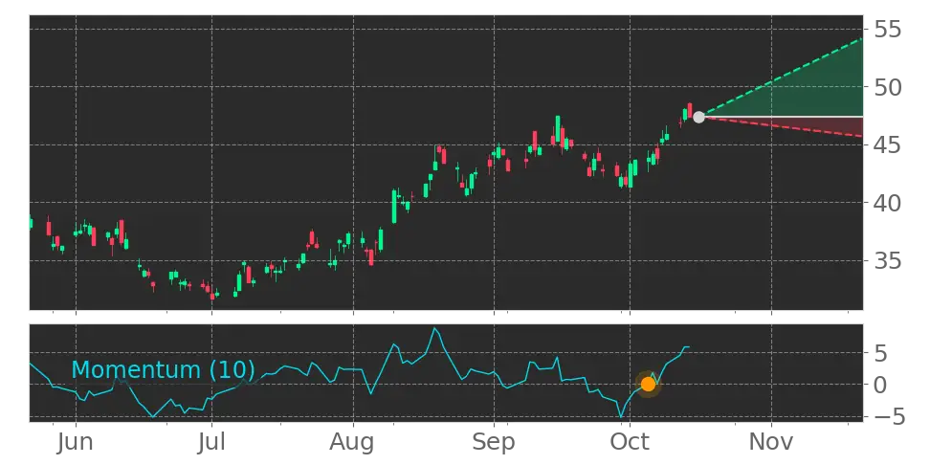Click the orange momentum crossover marker

point(648,385)
